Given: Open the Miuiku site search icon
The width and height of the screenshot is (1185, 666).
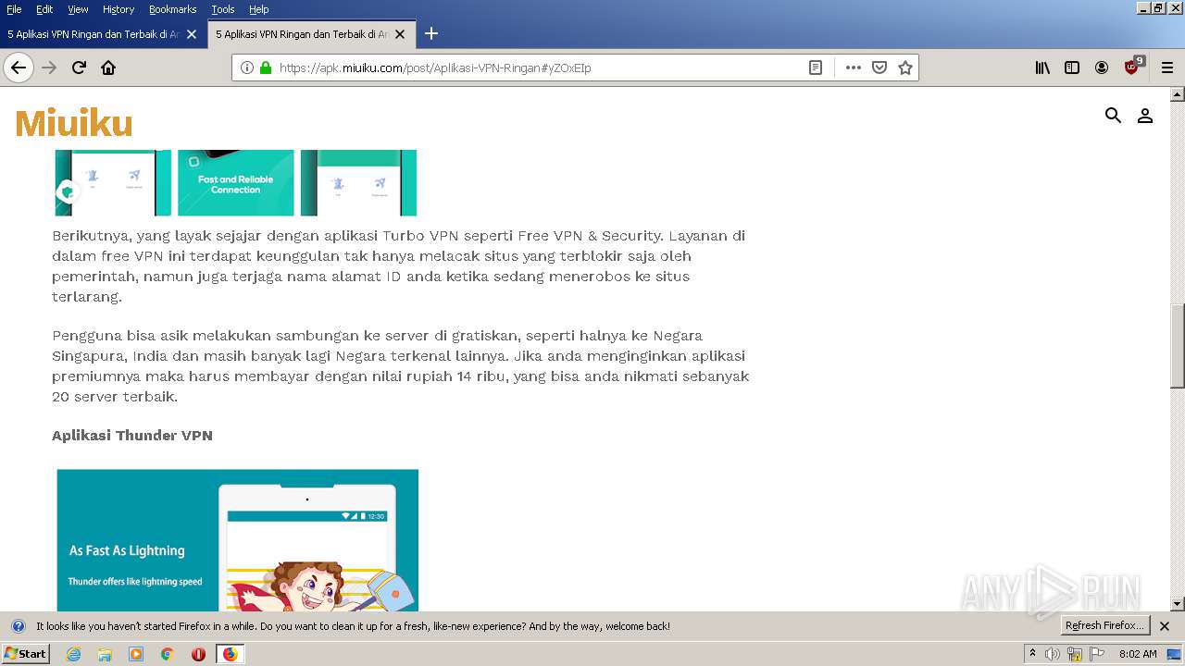Looking at the screenshot, I should [x=1113, y=116].
